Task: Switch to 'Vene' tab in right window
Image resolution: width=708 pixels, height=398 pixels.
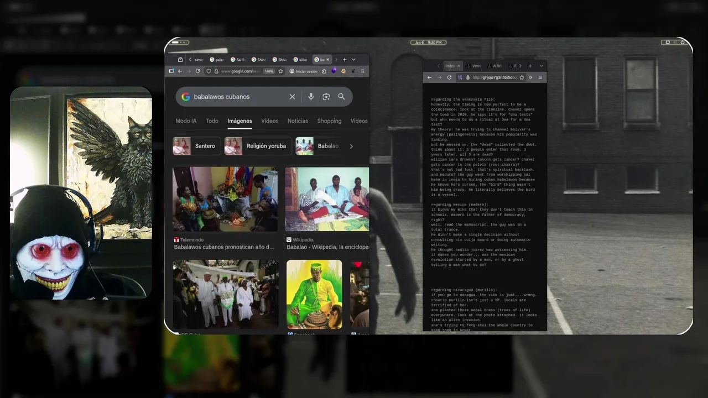Action: (475, 66)
